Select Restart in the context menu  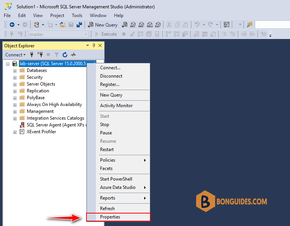pyautogui.click(x=107, y=150)
